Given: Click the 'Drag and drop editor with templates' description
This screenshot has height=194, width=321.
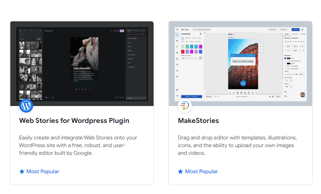Looking at the screenshot, I should (x=237, y=145).
